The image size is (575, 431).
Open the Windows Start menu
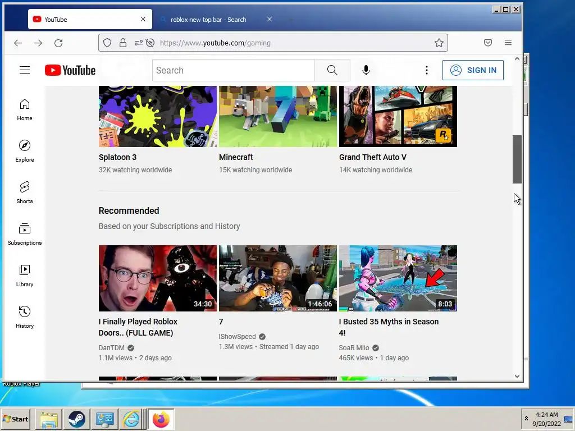(x=15, y=419)
